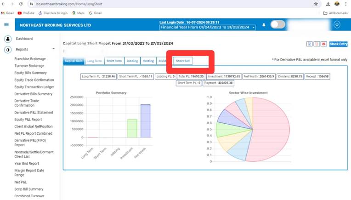Collapse the Reports menu chevron
The height and width of the screenshot is (200, 351).
click(53, 49)
